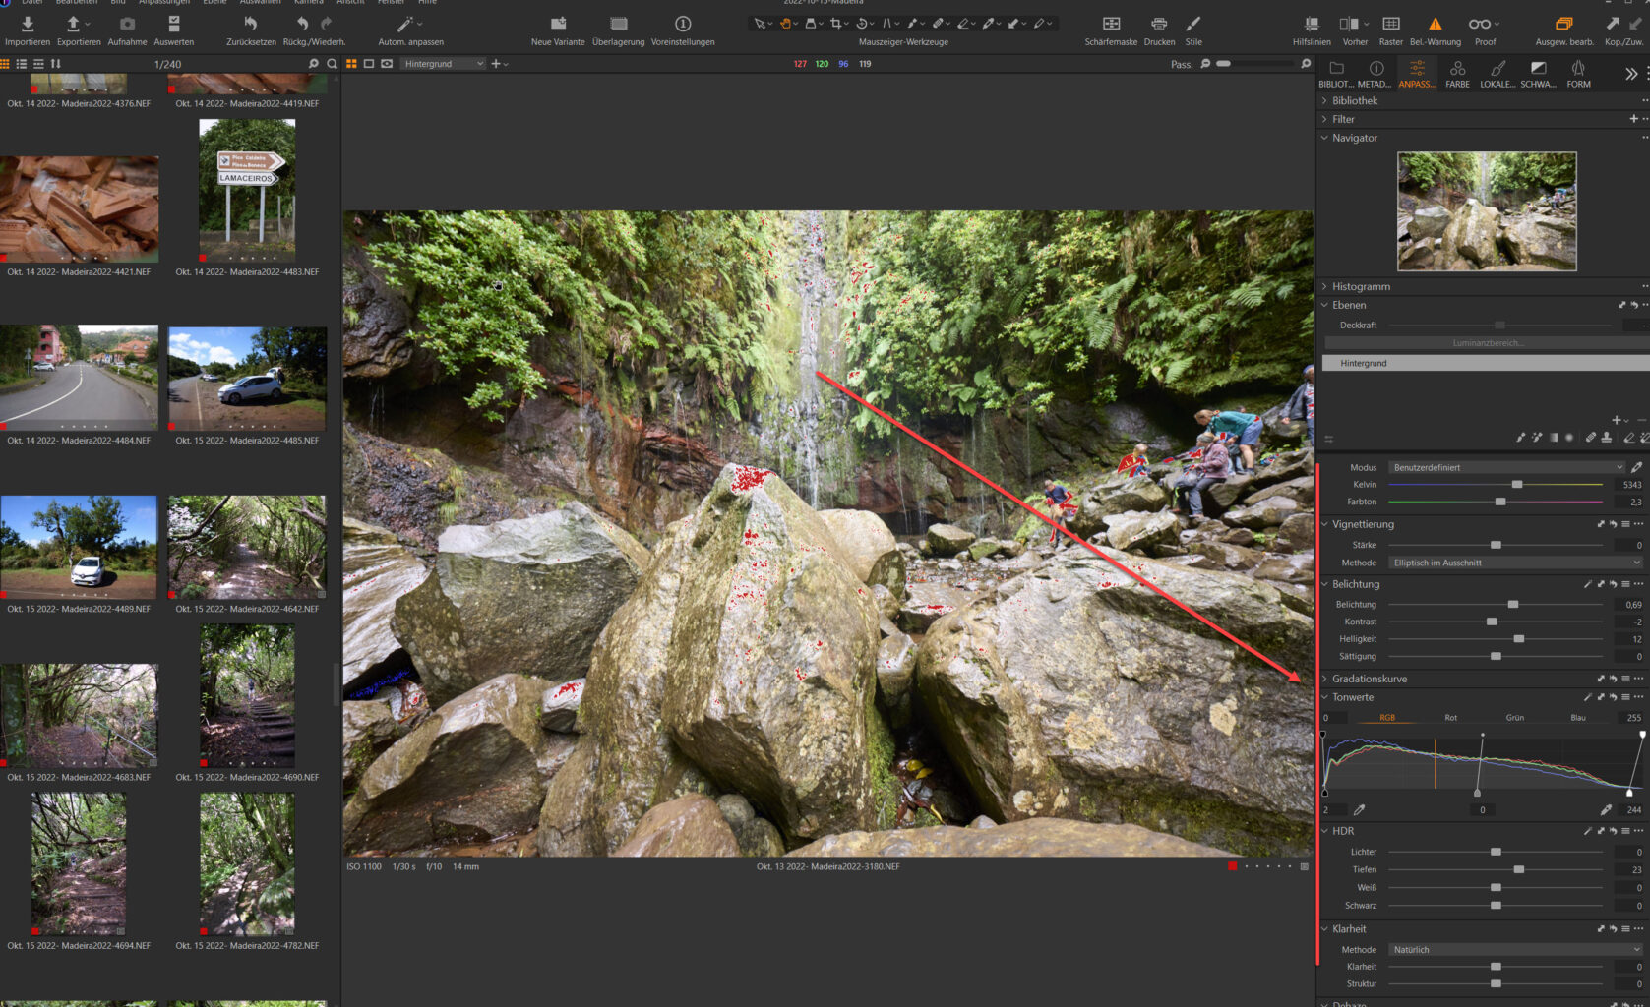Click the Kelvin value field 5343

[1629, 485]
